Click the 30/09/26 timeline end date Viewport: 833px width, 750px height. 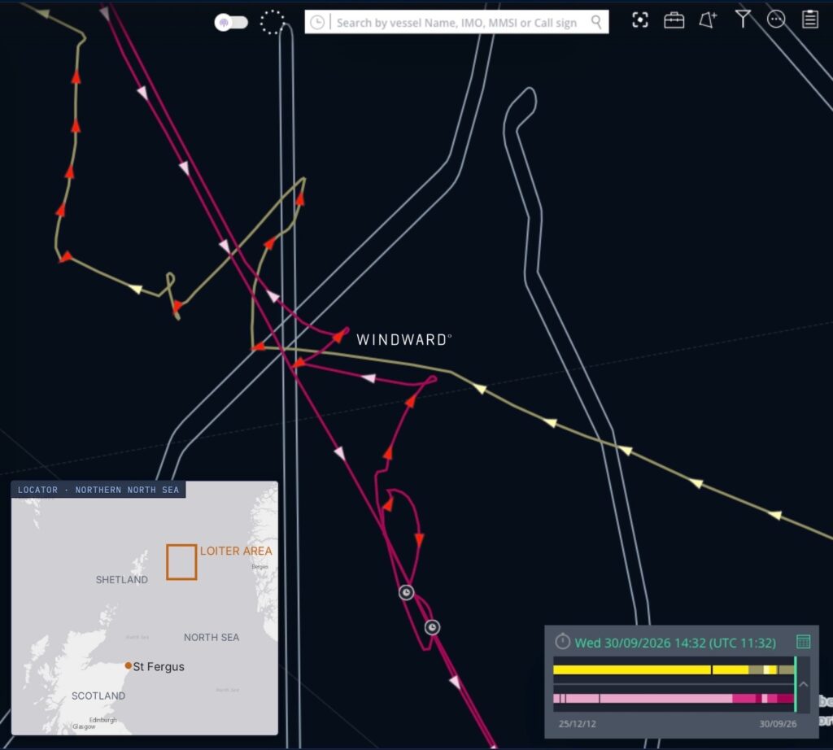[778, 724]
